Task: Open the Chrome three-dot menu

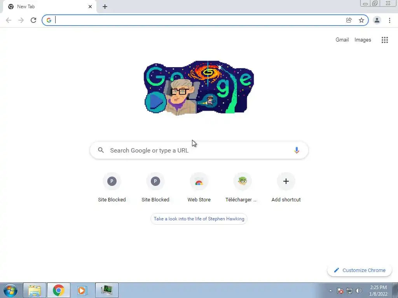Action: click(x=389, y=20)
